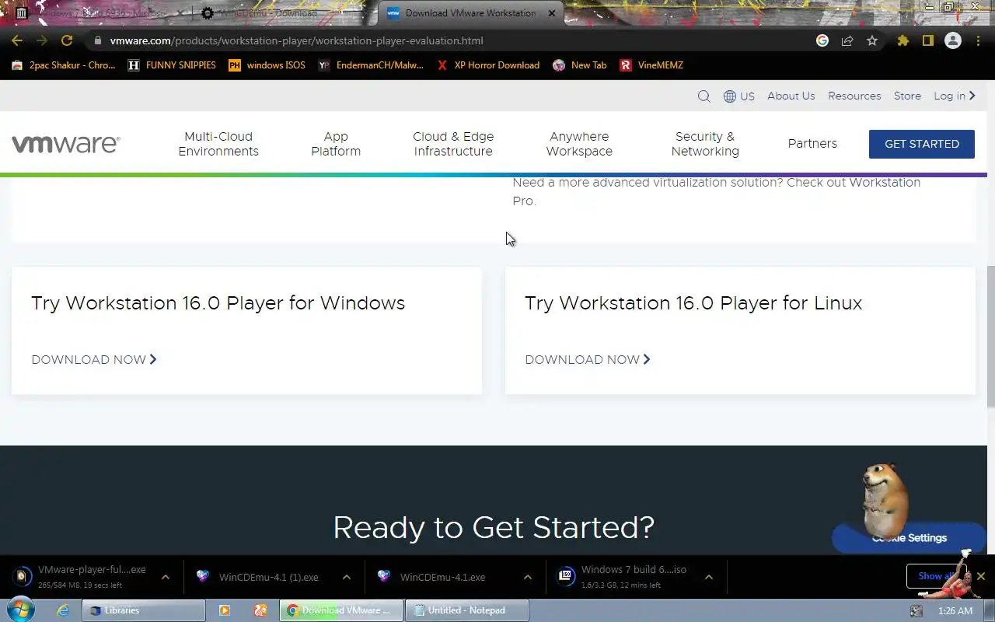
Task: Switch to Untitled - Notepad in the taskbar
Action: click(468, 610)
